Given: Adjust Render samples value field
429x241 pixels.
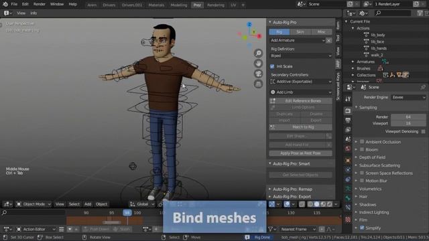Looking at the screenshot, I should pyautogui.click(x=408, y=117).
